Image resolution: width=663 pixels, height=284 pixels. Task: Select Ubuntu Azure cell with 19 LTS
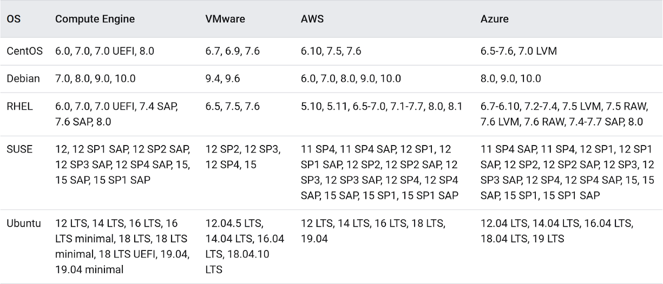click(557, 230)
